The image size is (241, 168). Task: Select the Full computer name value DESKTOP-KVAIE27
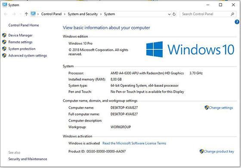[124, 114]
